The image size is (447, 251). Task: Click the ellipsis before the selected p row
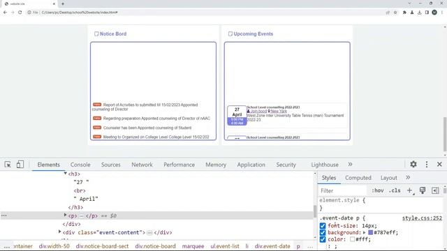(x=4, y=215)
